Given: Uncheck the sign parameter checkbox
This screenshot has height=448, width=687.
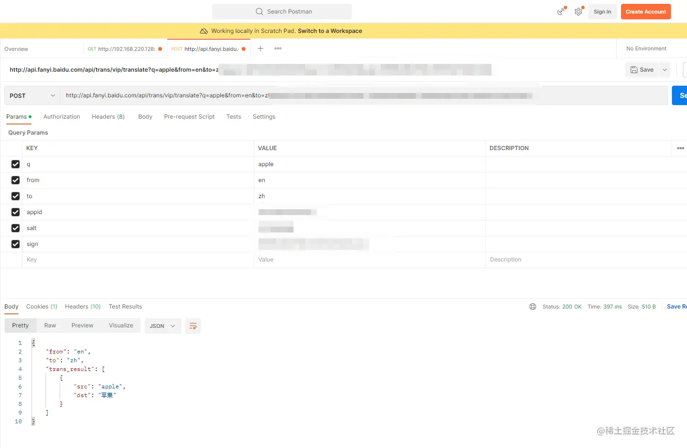Looking at the screenshot, I should (x=16, y=244).
